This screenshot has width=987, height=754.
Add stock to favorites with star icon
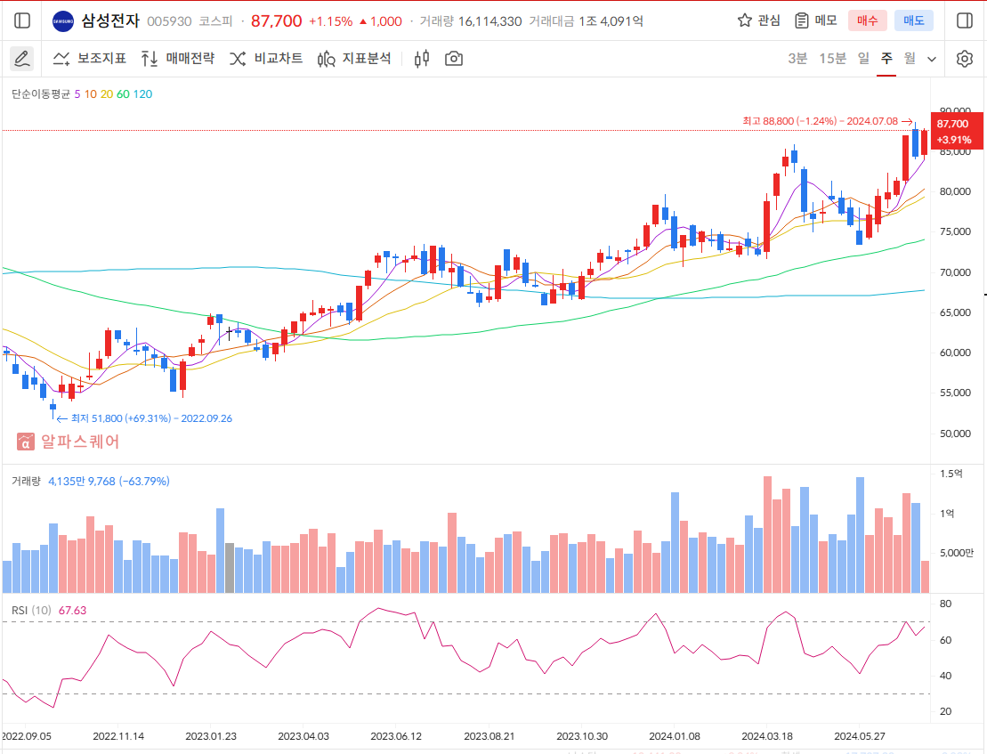tap(745, 20)
